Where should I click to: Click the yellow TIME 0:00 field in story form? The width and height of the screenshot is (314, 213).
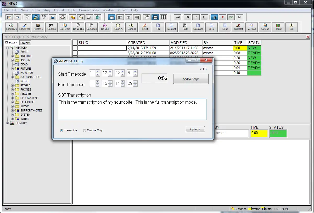tap(259, 133)
